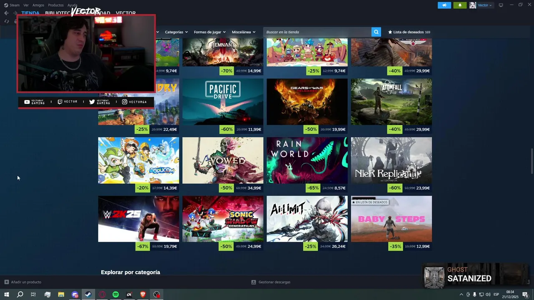Open Lista de deseados wishlist link
534x300 pixels.
(x=409, y=32)
